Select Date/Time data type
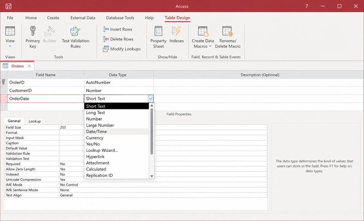The height and width of the screenshot is (221, 364). pos(116,132)
